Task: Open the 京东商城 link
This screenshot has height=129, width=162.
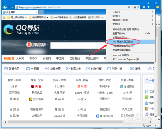Action: (14, 93)
